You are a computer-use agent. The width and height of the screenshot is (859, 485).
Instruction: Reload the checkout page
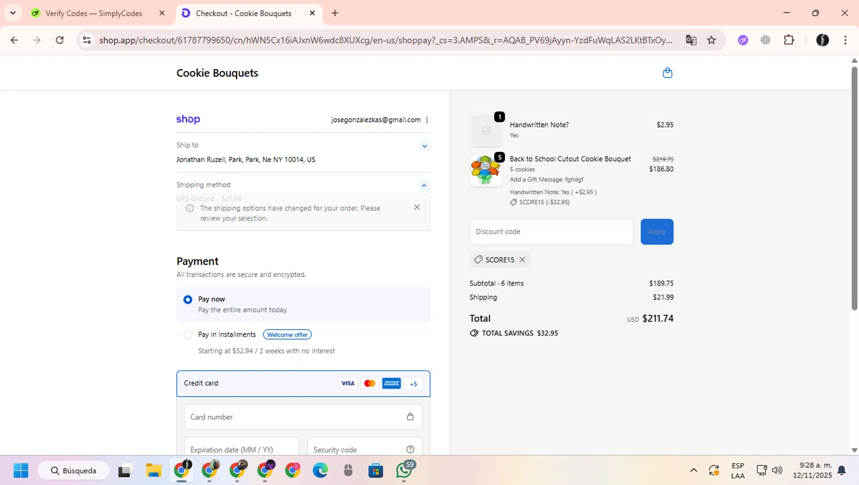pyautogui.click(x=60, y=40)
